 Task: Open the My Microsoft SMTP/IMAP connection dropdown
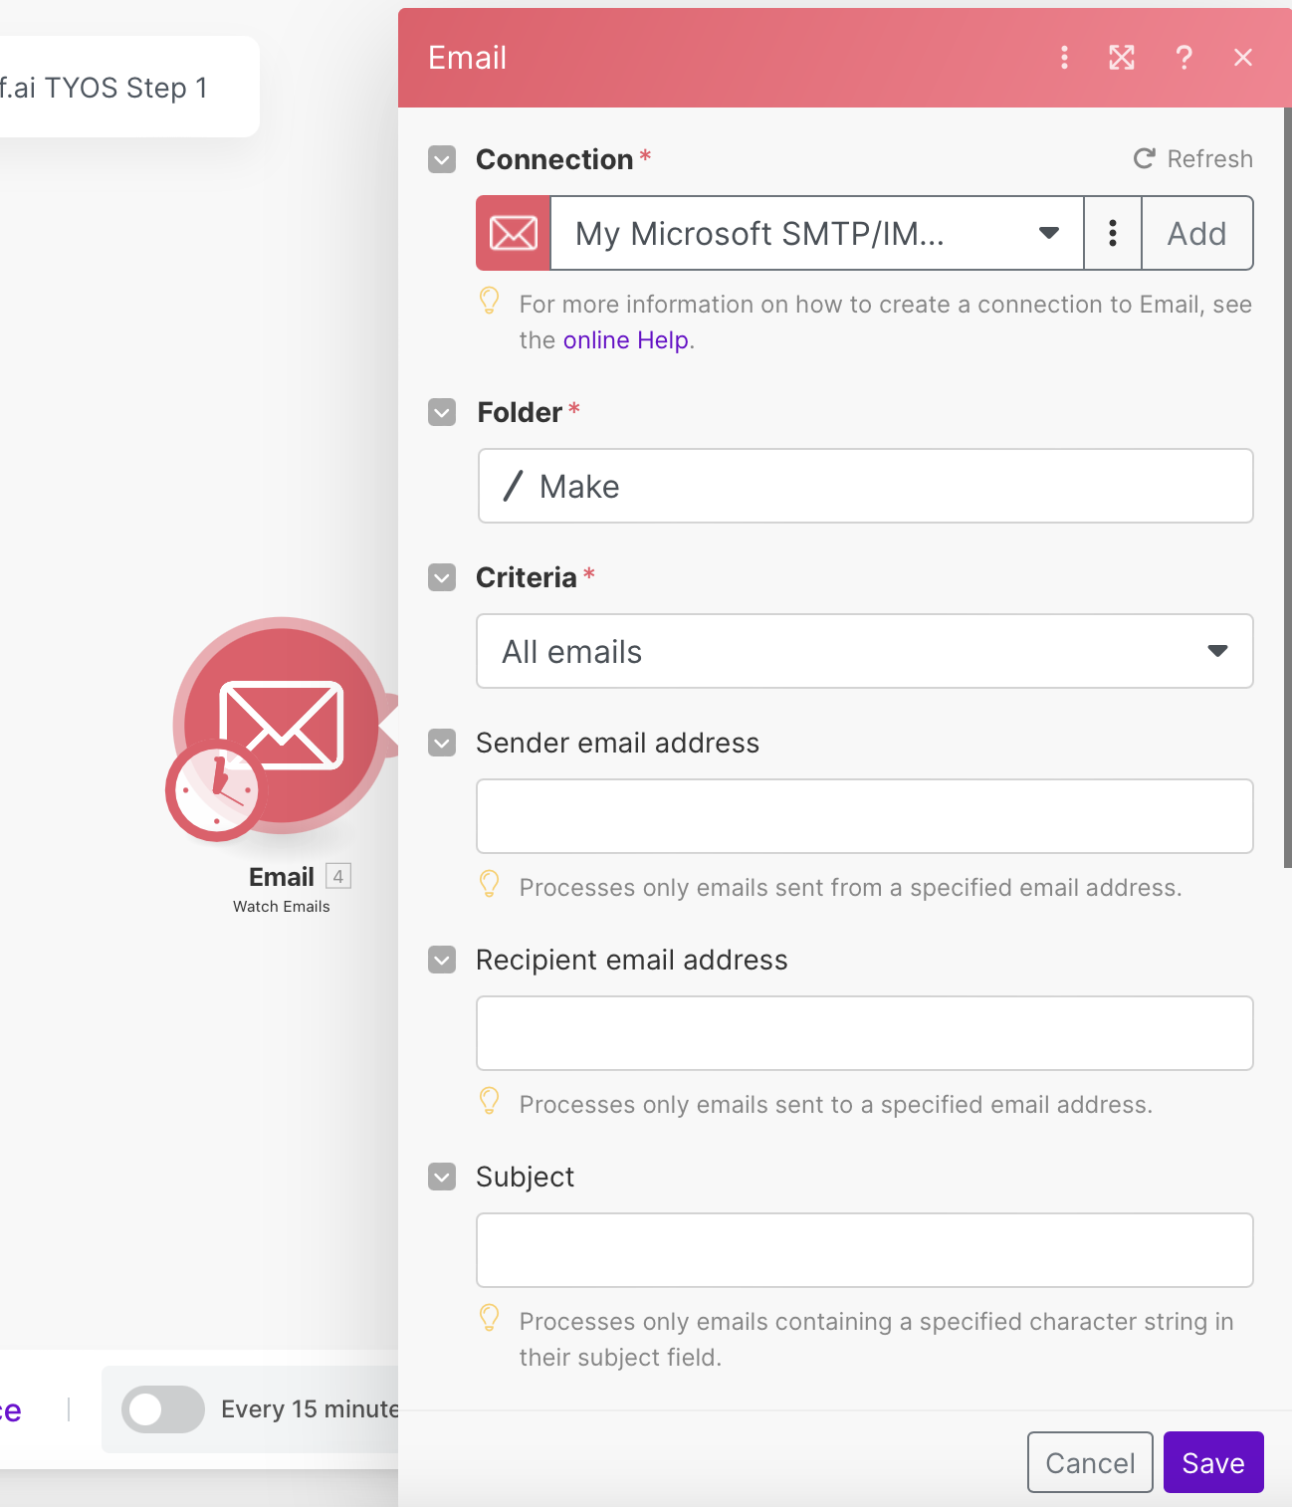(x=817, y=233)
